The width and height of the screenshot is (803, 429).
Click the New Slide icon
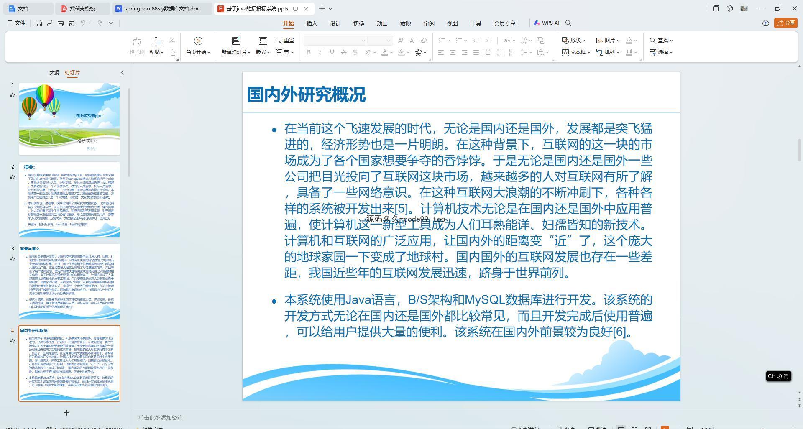236,41
